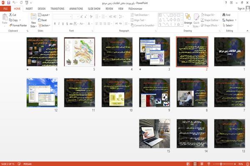Reset the slide layout with Reset
This screenshot has height=166, width=250.
(x=42, y=20)
